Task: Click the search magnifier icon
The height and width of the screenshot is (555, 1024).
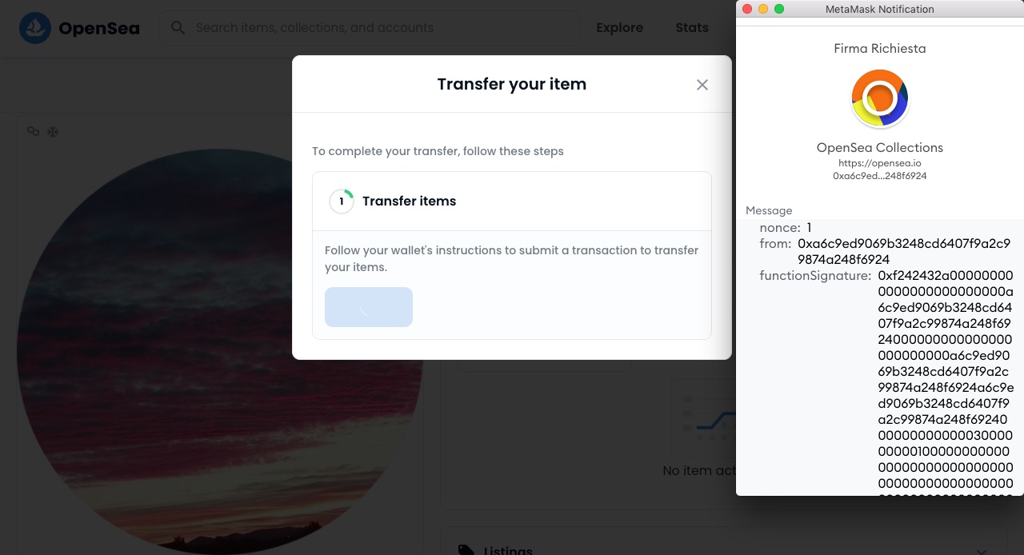Action: (179, 28)
